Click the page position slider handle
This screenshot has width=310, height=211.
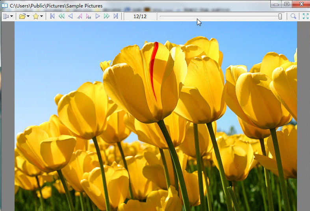pos(280,16)
